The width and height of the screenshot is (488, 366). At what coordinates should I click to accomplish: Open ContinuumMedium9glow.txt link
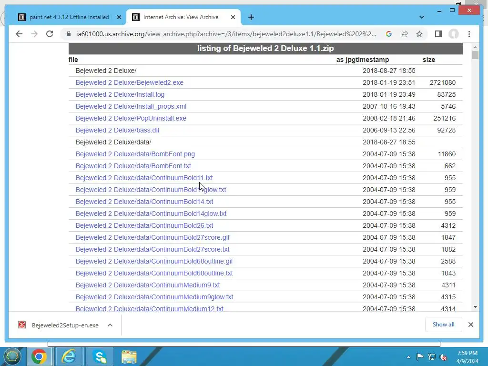pyautogui.click(x=154, y=297)
